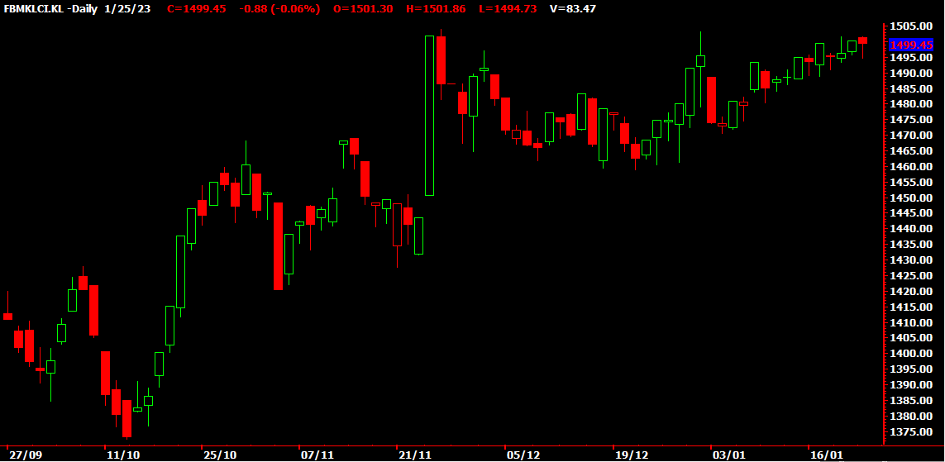Click the tallest green candle spanning 1451 to 1502
Screen dimensions: 945x462
point(430,116)
